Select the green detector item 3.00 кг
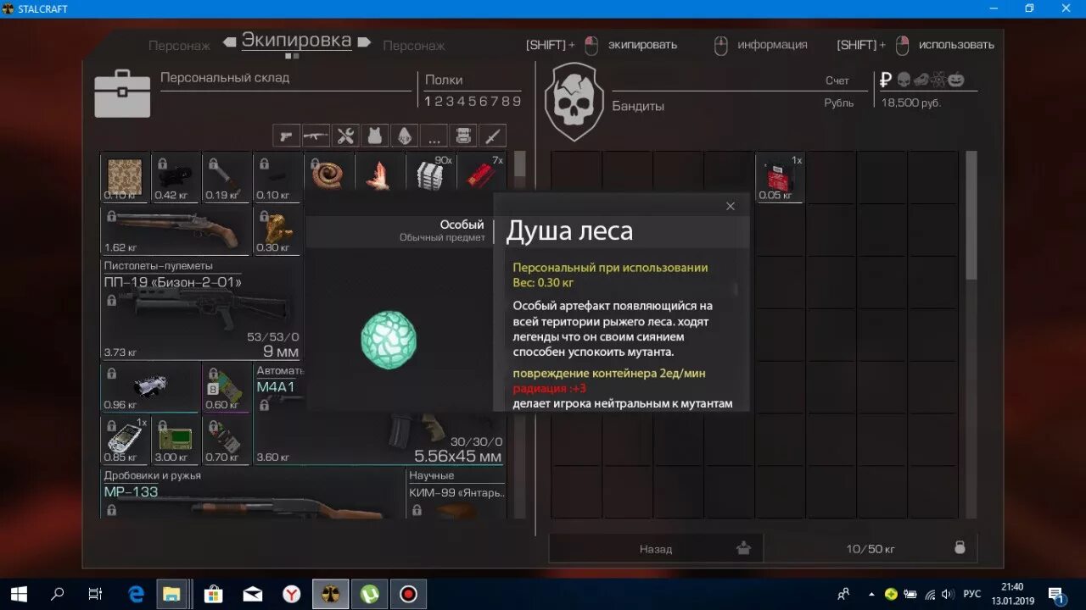 176,440
